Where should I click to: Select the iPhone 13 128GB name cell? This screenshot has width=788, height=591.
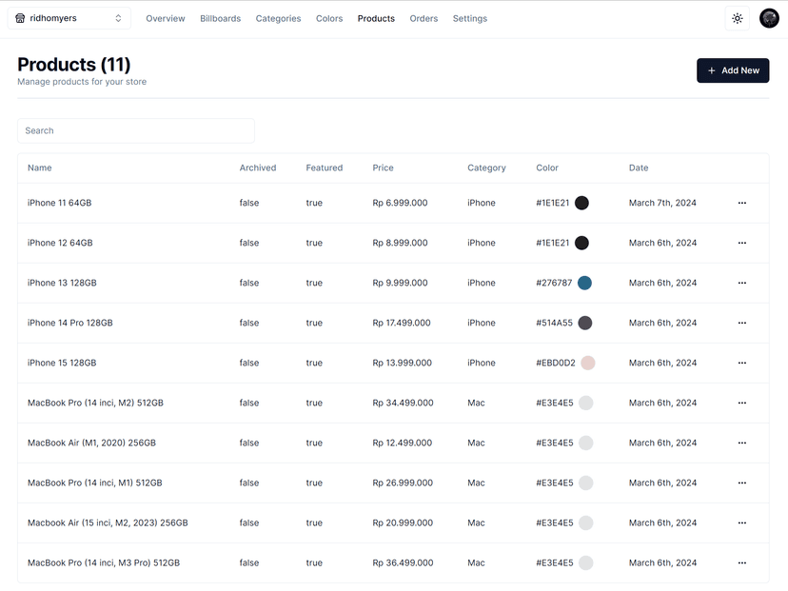point(62,283)
